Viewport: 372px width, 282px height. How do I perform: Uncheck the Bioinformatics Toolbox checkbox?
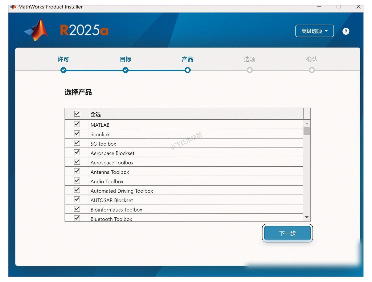(77, 209)
